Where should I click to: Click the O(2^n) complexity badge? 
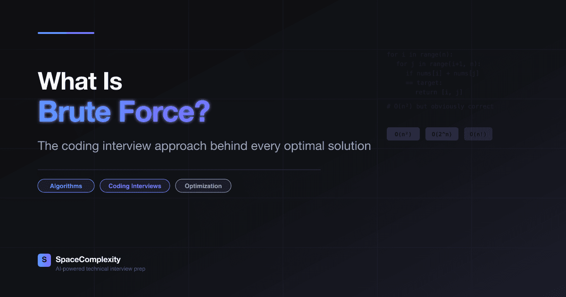click(x=442, y=134)
